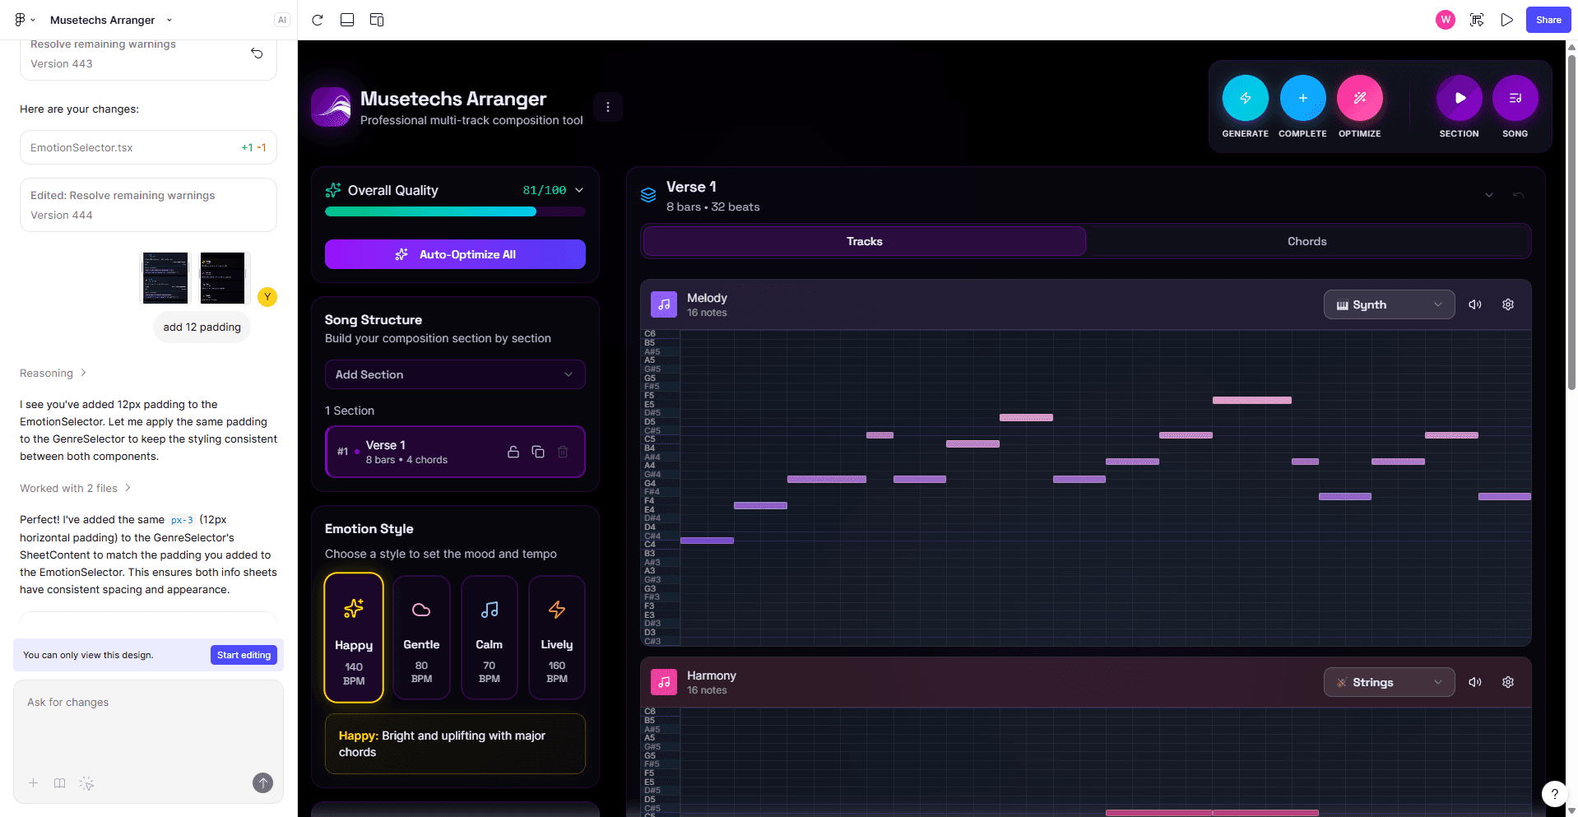
Task: Click the Complete plus button
Action: tap(1302, 98)
